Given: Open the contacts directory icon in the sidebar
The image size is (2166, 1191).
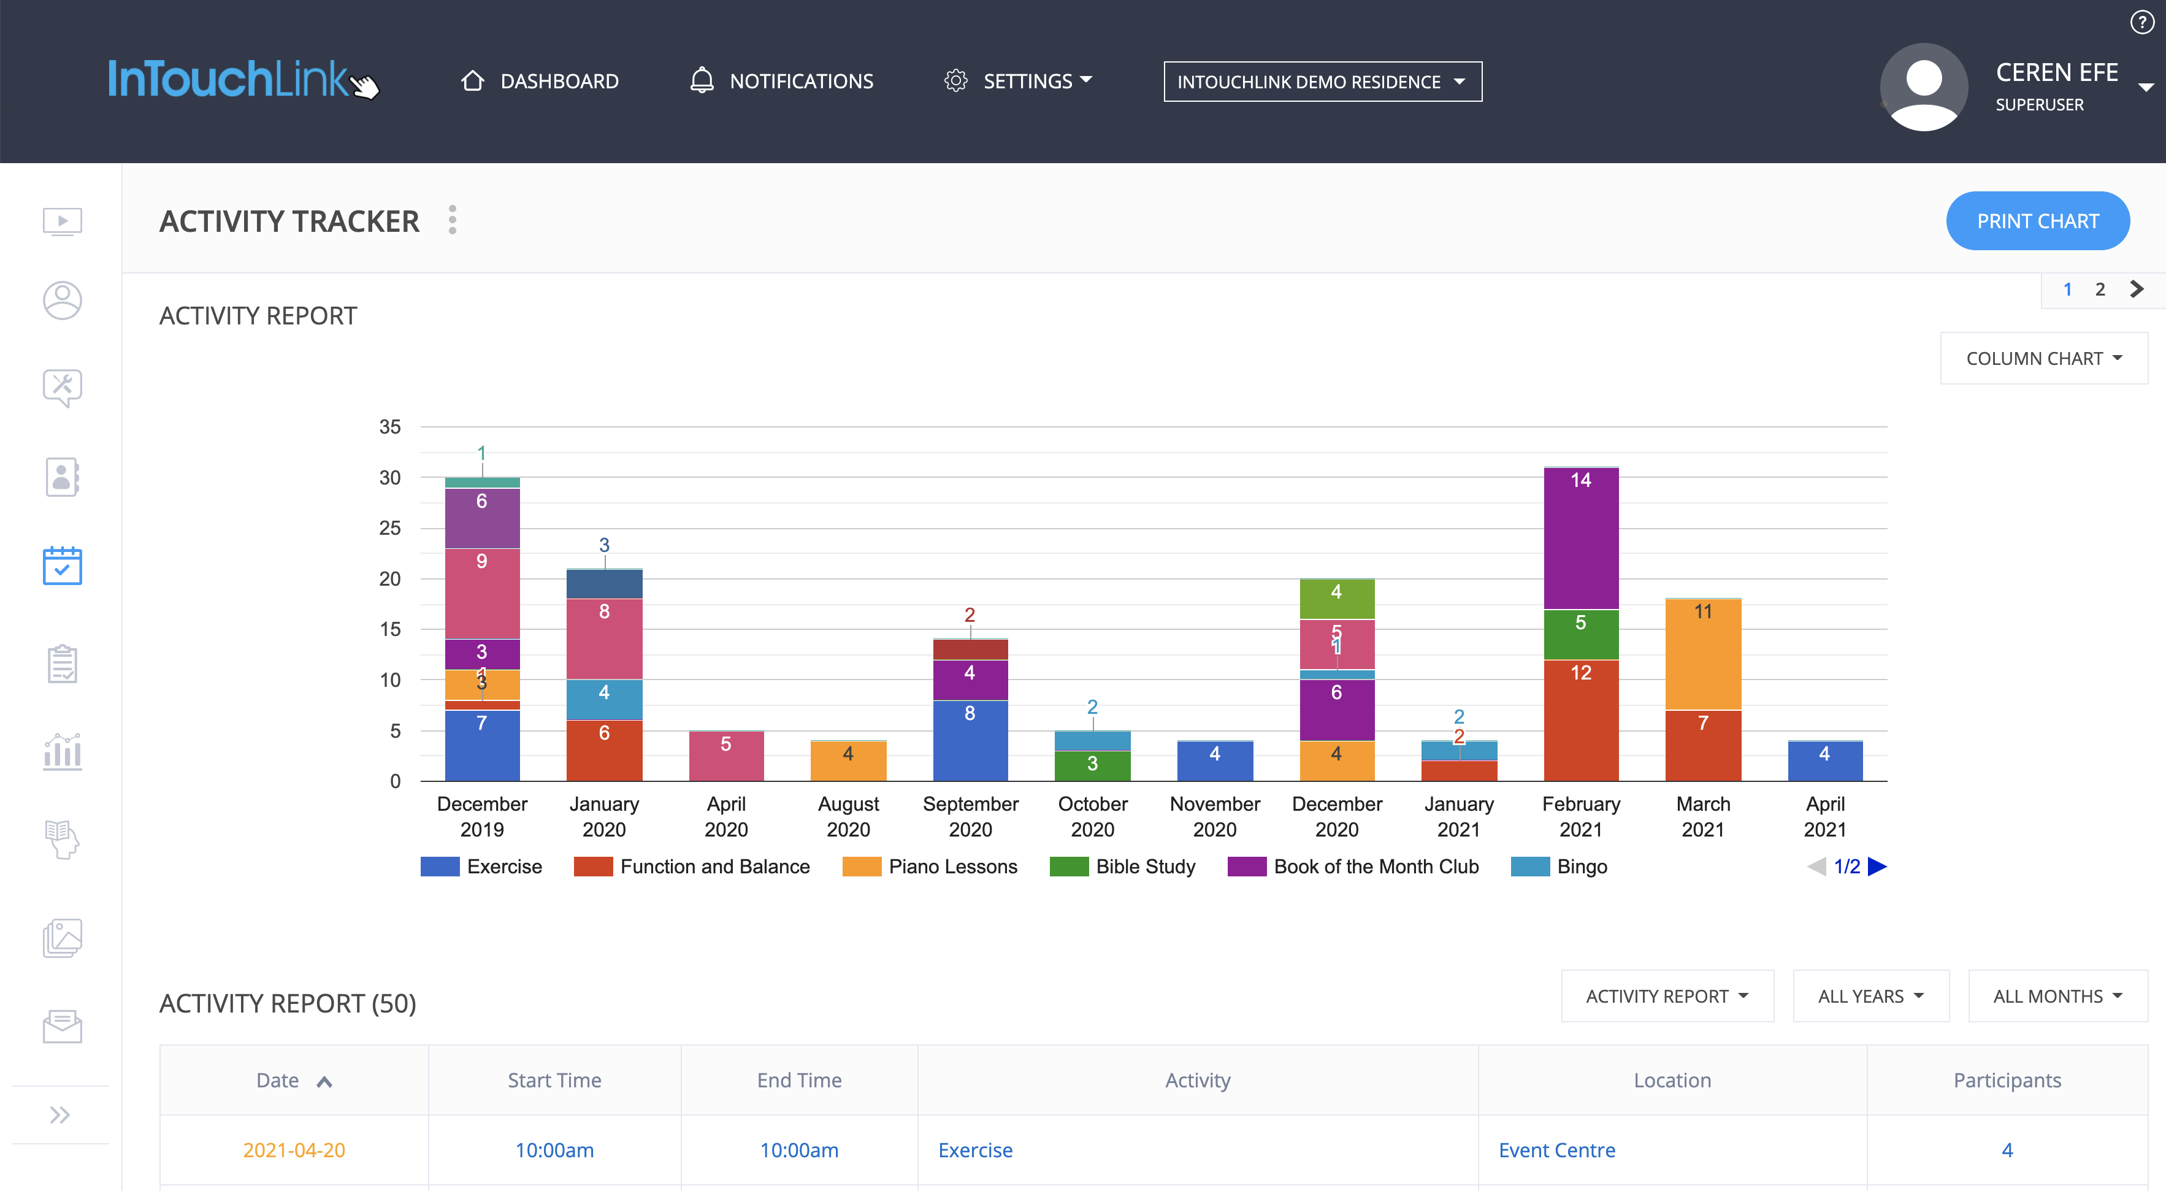Looking at the screenshot, I should 61,478.
